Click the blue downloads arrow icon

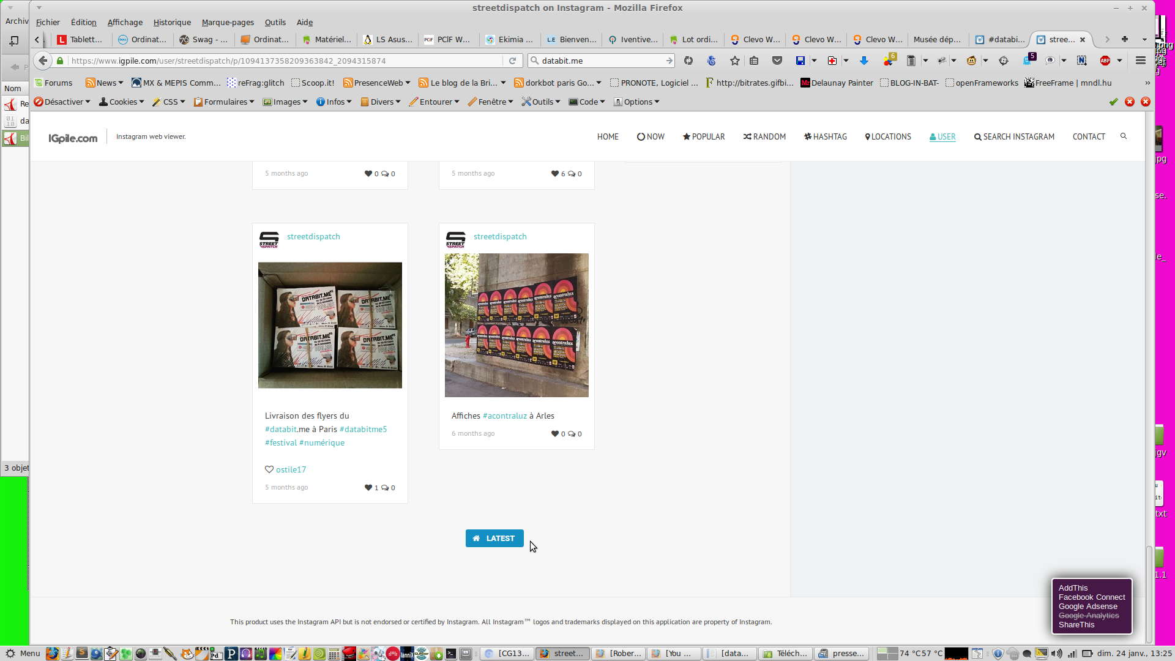864,61
